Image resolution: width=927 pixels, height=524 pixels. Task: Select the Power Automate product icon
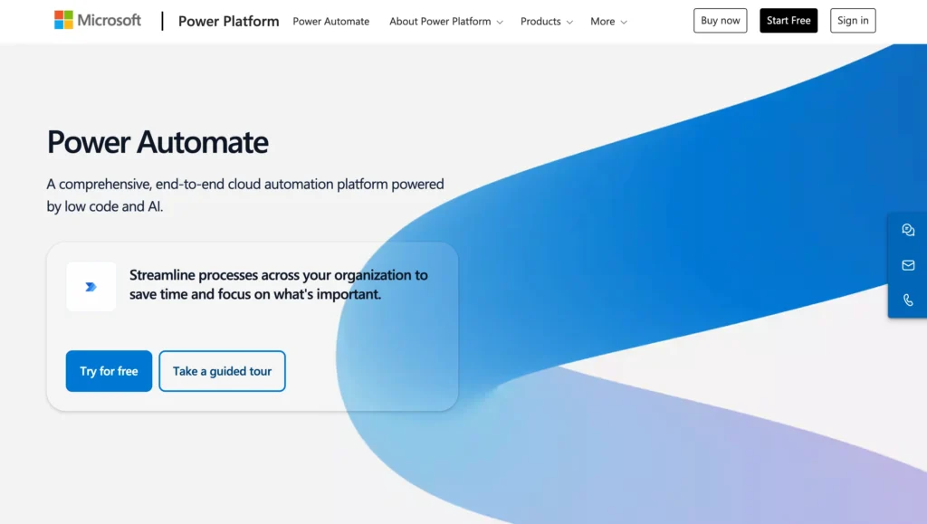91,286
